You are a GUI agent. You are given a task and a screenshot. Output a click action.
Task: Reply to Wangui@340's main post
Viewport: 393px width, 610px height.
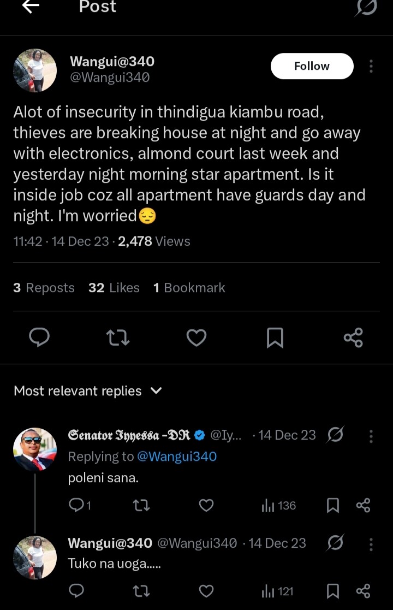pyautogui.click(x=39, y=337)
